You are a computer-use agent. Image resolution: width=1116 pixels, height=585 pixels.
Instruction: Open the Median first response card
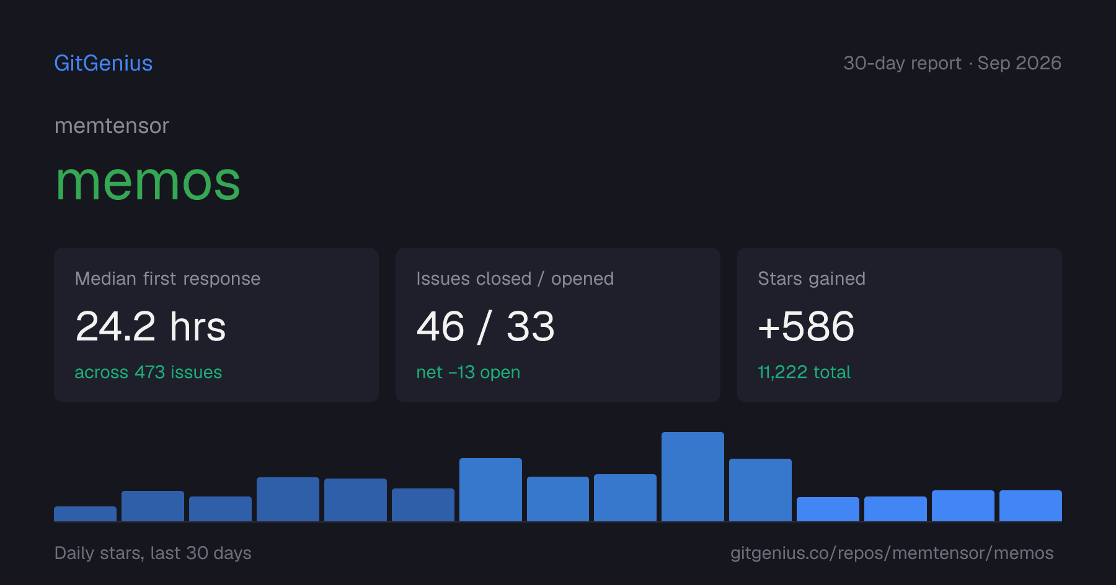[x=216, y=325]
